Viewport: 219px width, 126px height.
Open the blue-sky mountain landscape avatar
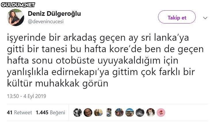click(130, 112)
